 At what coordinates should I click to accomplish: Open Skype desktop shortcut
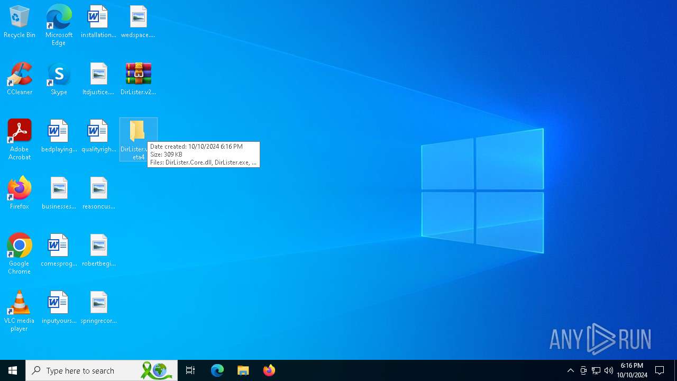(59, 79)
